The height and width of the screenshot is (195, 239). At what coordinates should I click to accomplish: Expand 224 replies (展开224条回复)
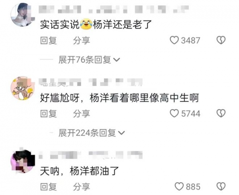point(92,133)
